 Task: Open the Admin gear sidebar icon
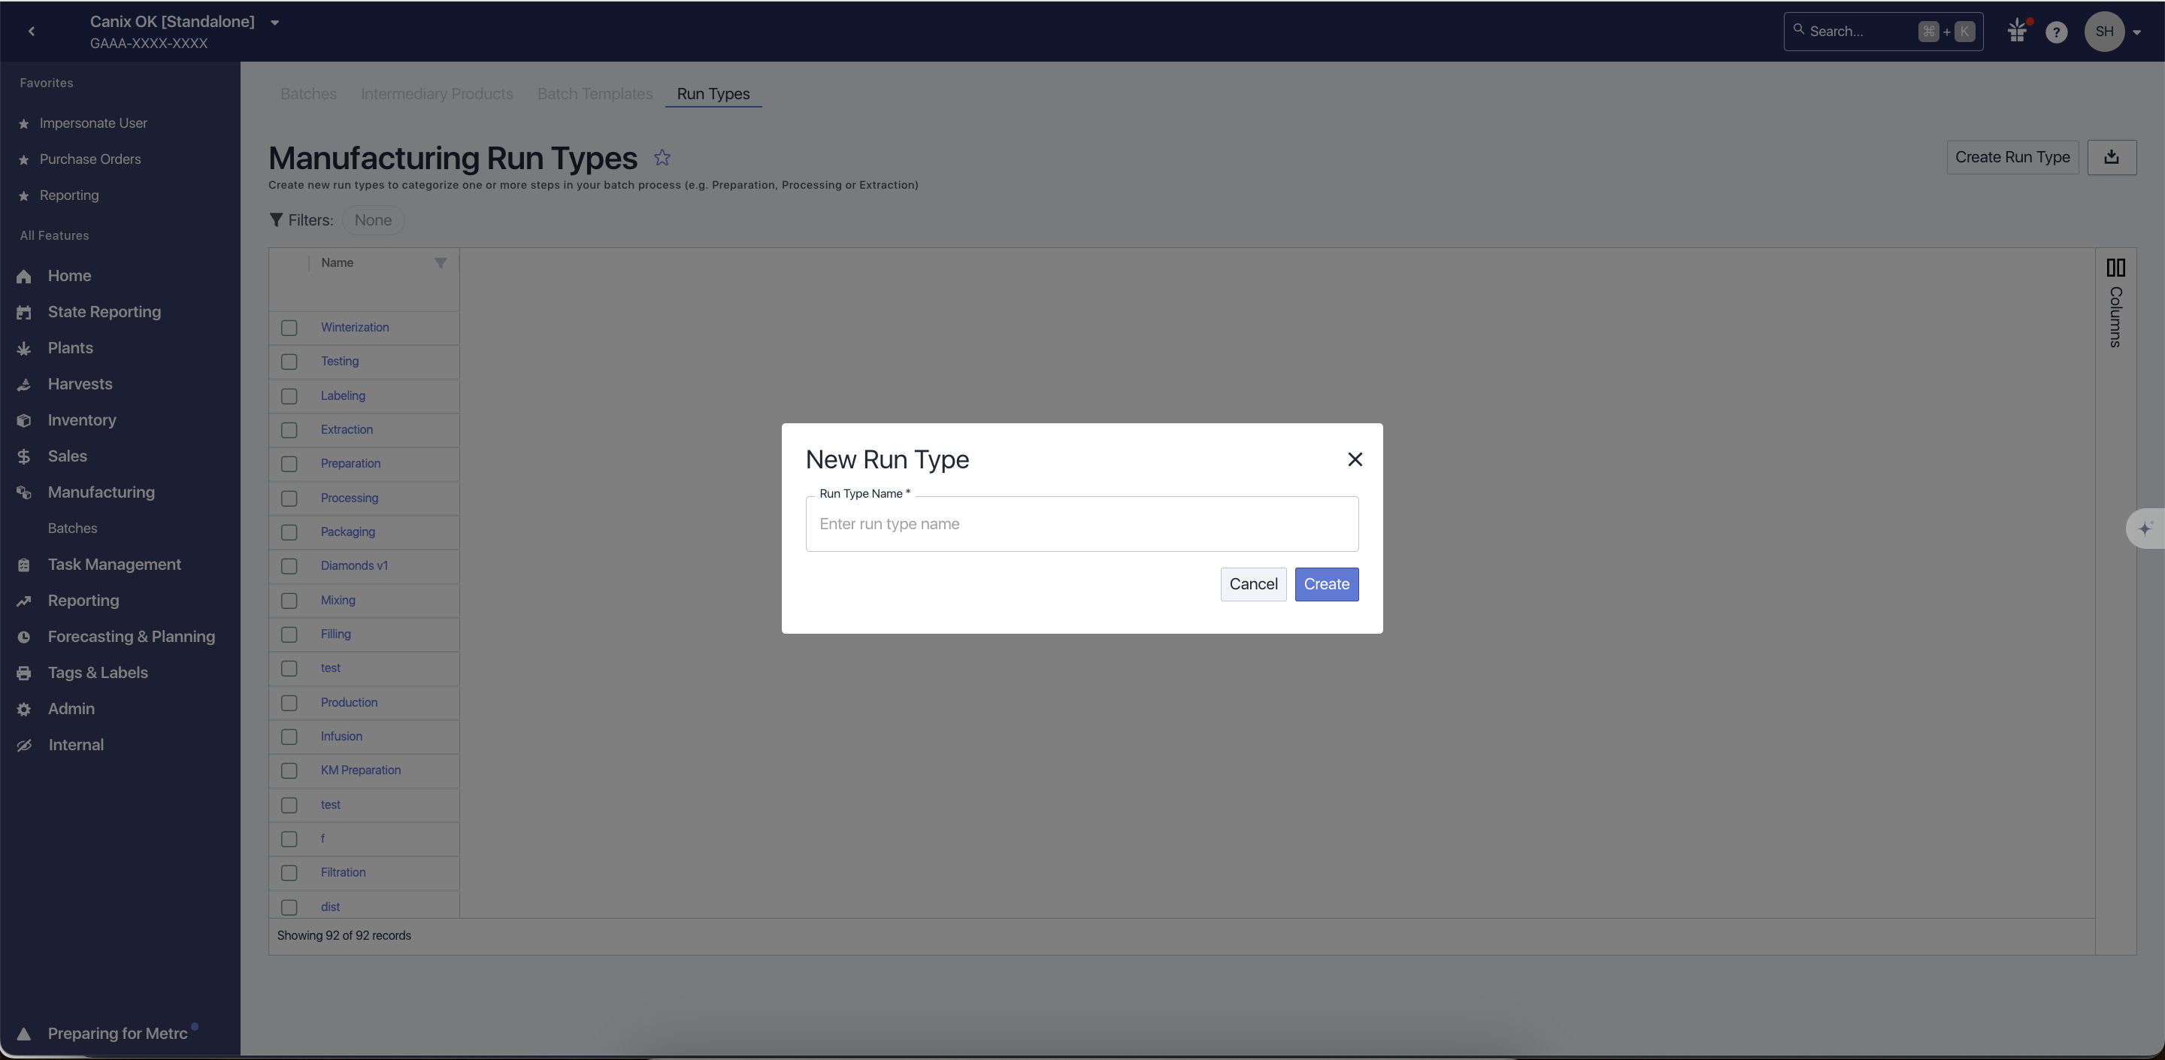click(x=23, y=710)
